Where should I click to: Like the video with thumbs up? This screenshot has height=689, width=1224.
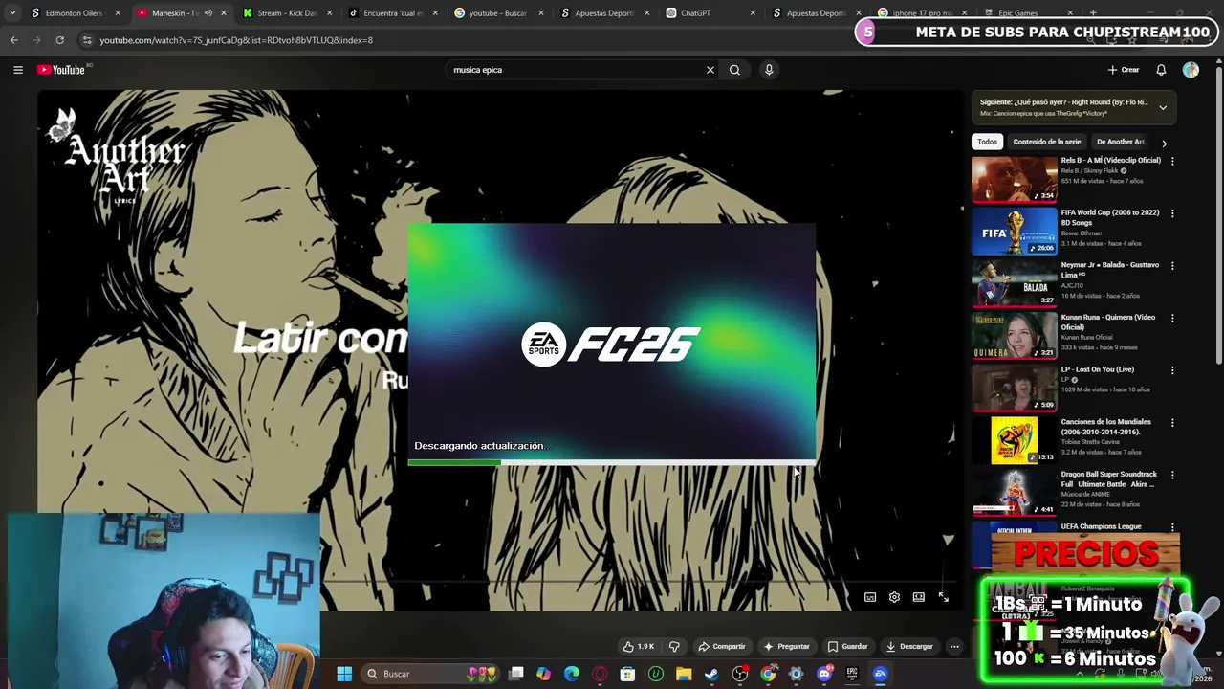click(639, 647)
